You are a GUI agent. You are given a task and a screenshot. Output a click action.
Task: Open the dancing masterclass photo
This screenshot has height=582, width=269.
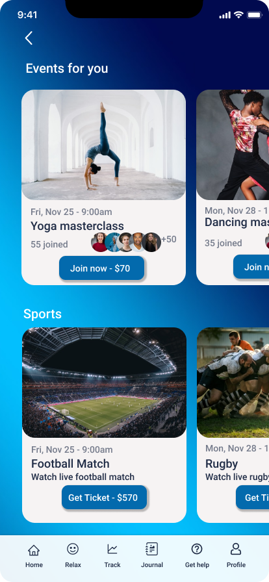click(x=233, y=145)
